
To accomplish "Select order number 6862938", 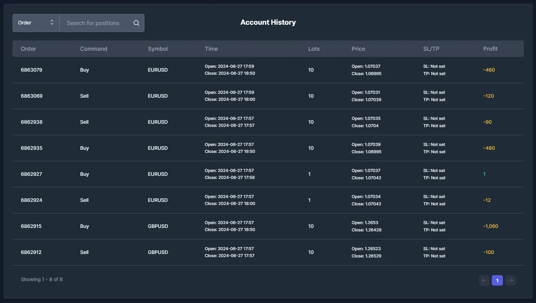I will coord(32,122).
